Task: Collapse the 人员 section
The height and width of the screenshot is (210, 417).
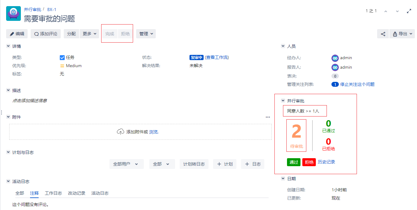Action: [283, 46]
